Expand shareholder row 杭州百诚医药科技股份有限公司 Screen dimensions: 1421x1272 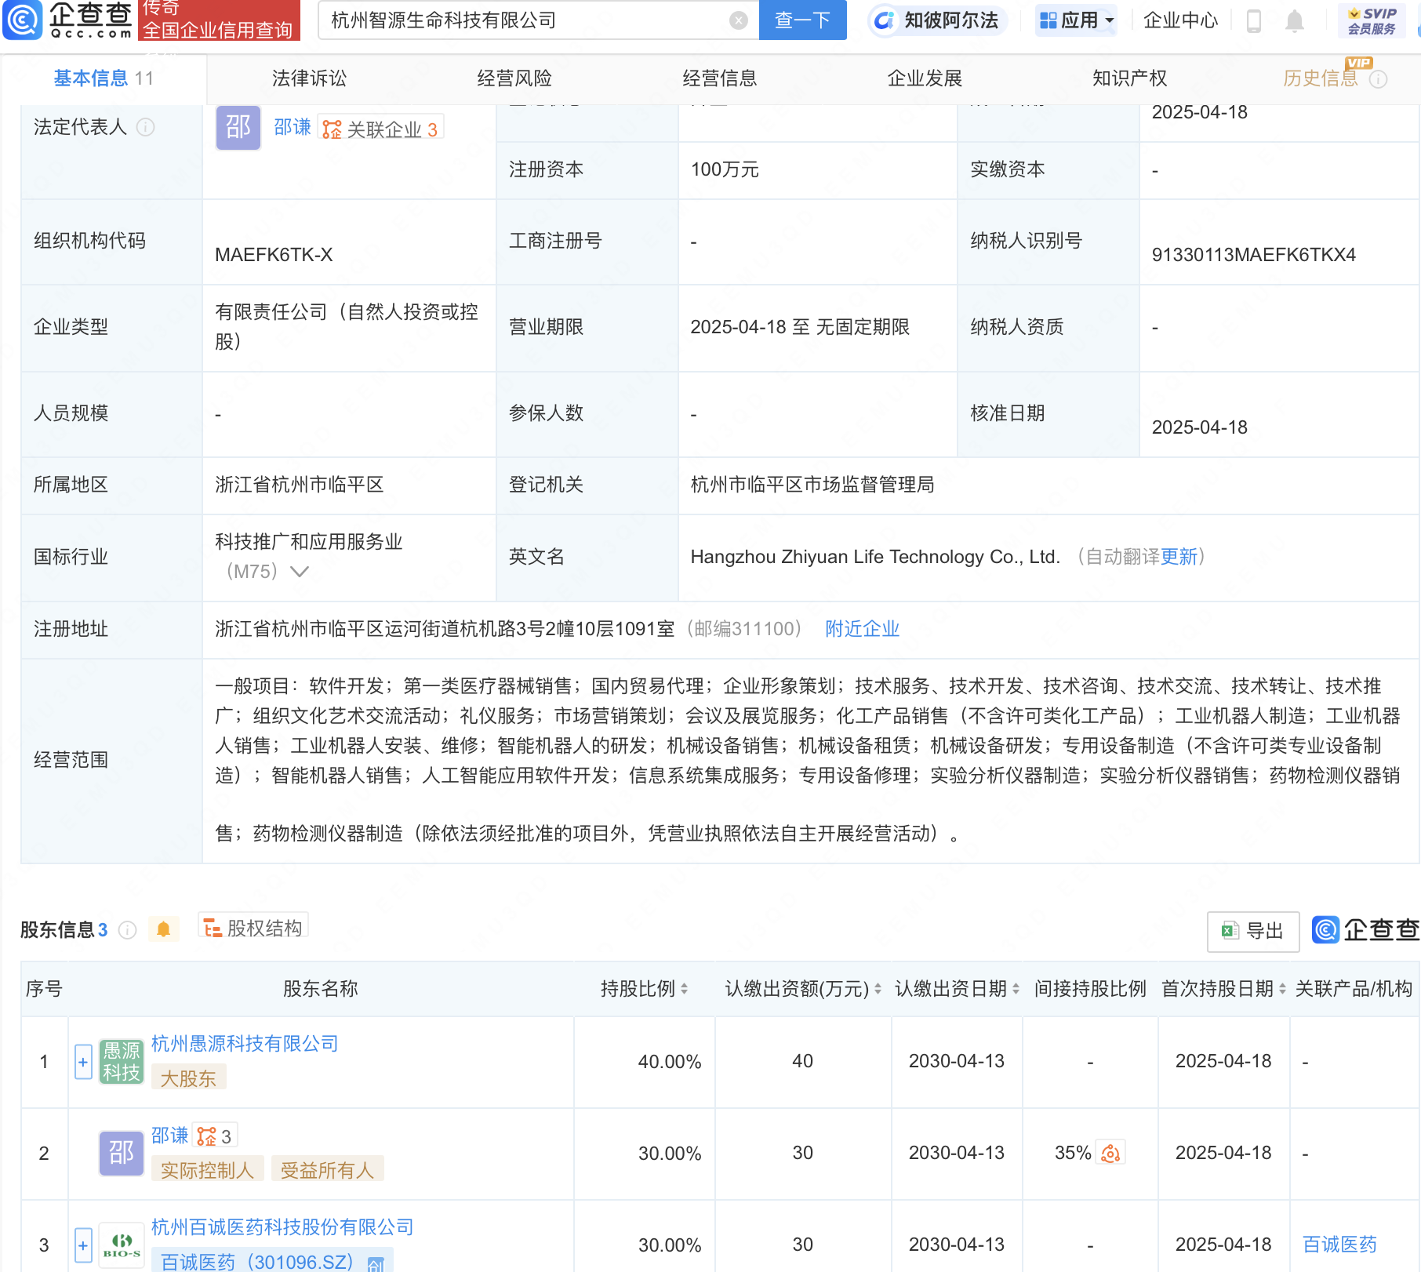pyautogui.click(x=83, y=1245)
